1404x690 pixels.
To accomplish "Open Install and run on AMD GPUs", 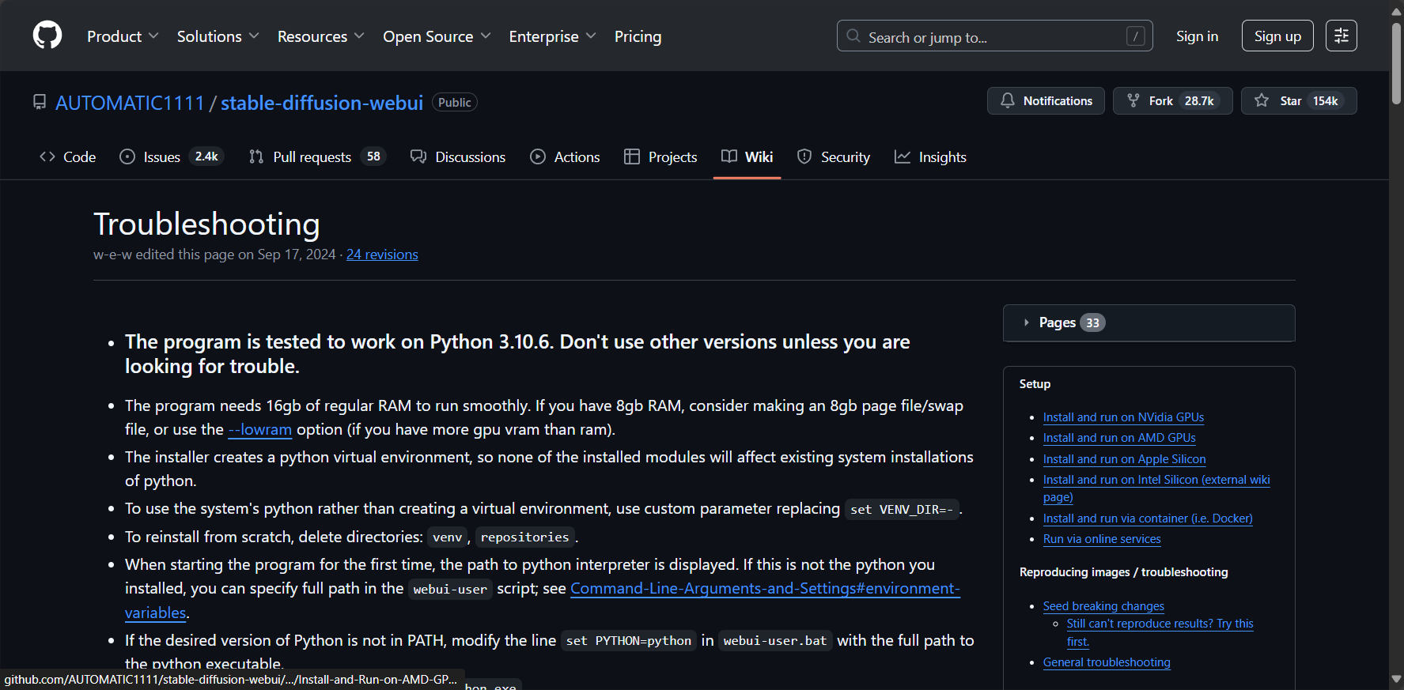I will pos(1119,438).
